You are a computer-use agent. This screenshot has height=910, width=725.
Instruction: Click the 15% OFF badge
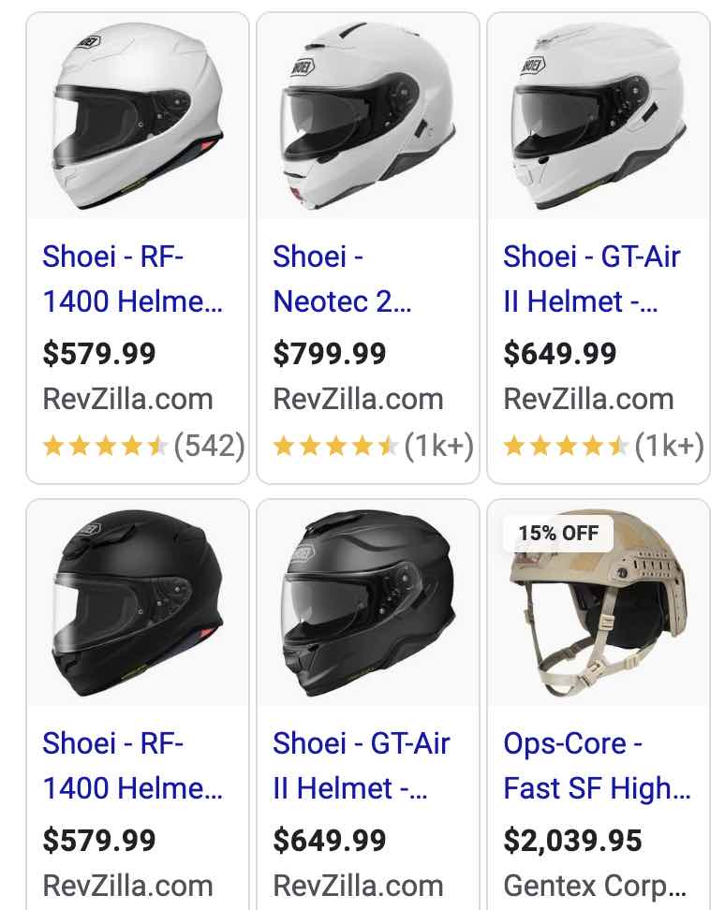click(558, 533)
